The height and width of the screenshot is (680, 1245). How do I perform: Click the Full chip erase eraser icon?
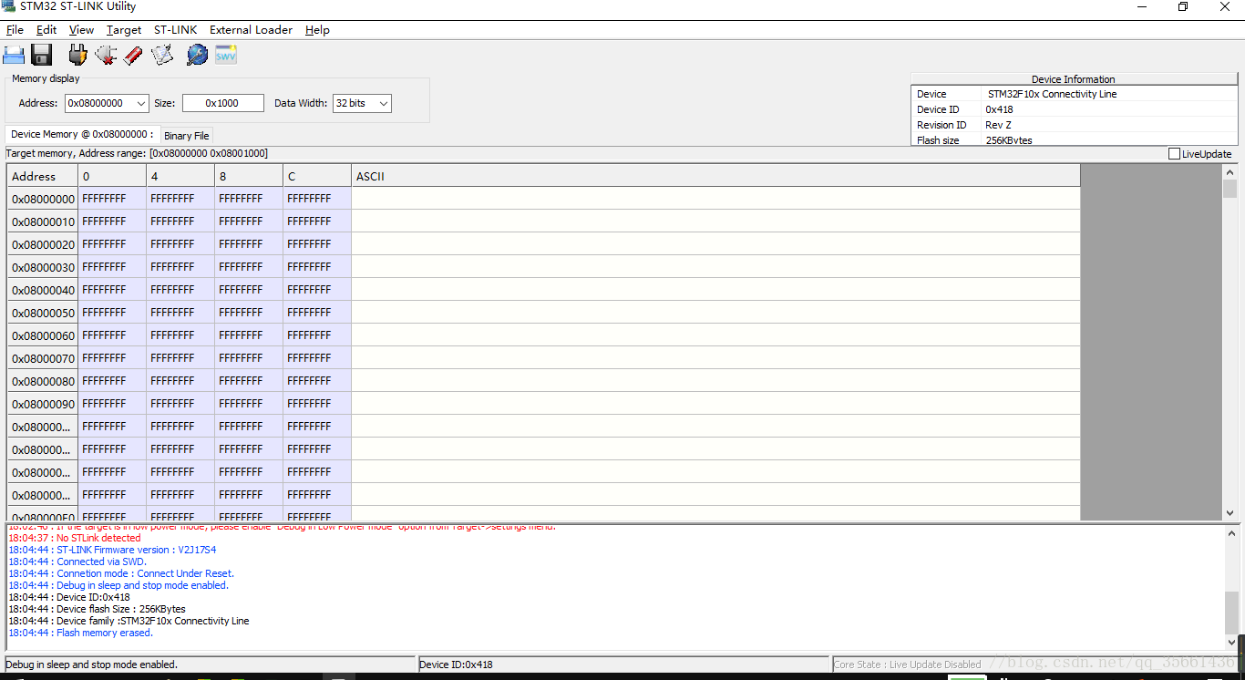[x=133, y=55]
